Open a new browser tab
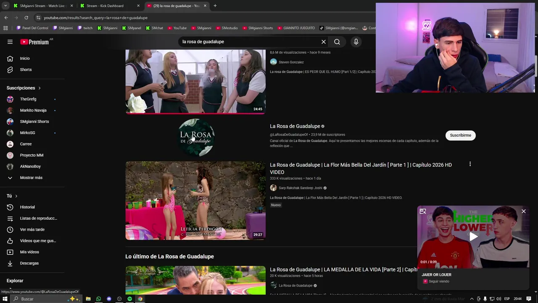The height and width of the screenshot is (303, 538). (215, 6)
